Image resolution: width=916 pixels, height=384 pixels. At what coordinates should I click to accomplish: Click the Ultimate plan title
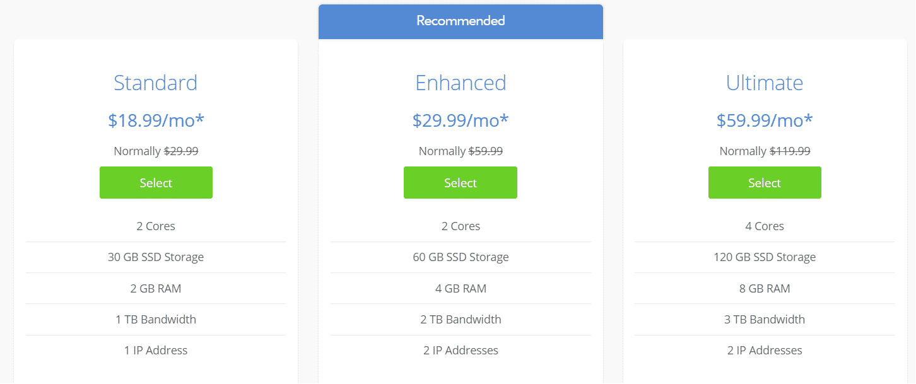pyautogui.click(x=765, y=83)
